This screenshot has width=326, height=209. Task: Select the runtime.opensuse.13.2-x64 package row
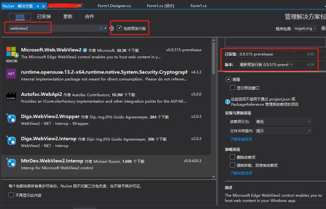click(x=105, y=75)
